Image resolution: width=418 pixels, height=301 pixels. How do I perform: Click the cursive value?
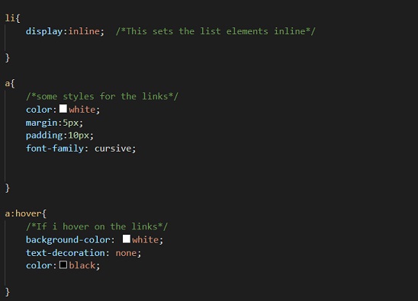pyautogui.click(x=112, y=149)
